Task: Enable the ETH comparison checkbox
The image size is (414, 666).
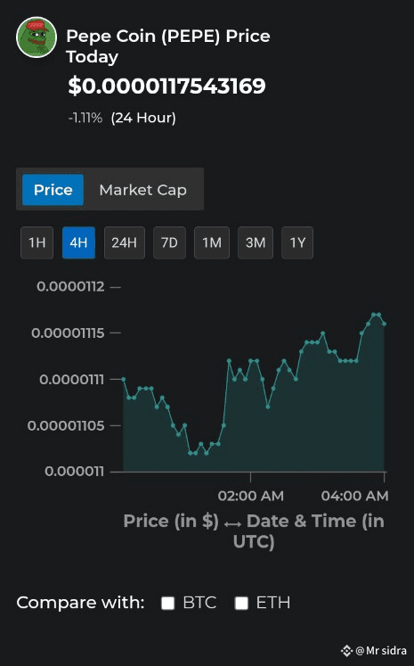Action: tap(241, 603)
